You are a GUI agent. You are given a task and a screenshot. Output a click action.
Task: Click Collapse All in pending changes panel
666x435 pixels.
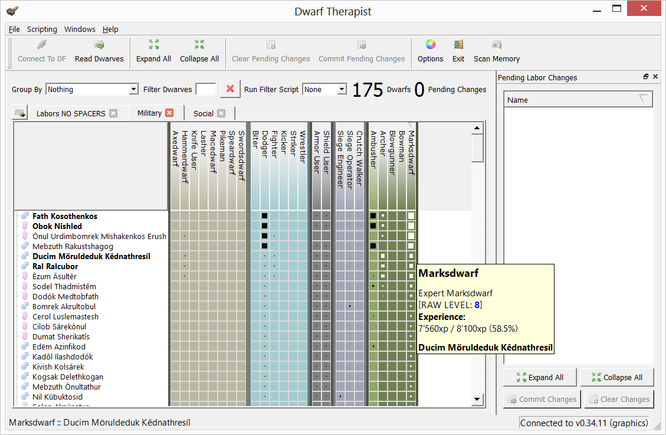point(617,377)
